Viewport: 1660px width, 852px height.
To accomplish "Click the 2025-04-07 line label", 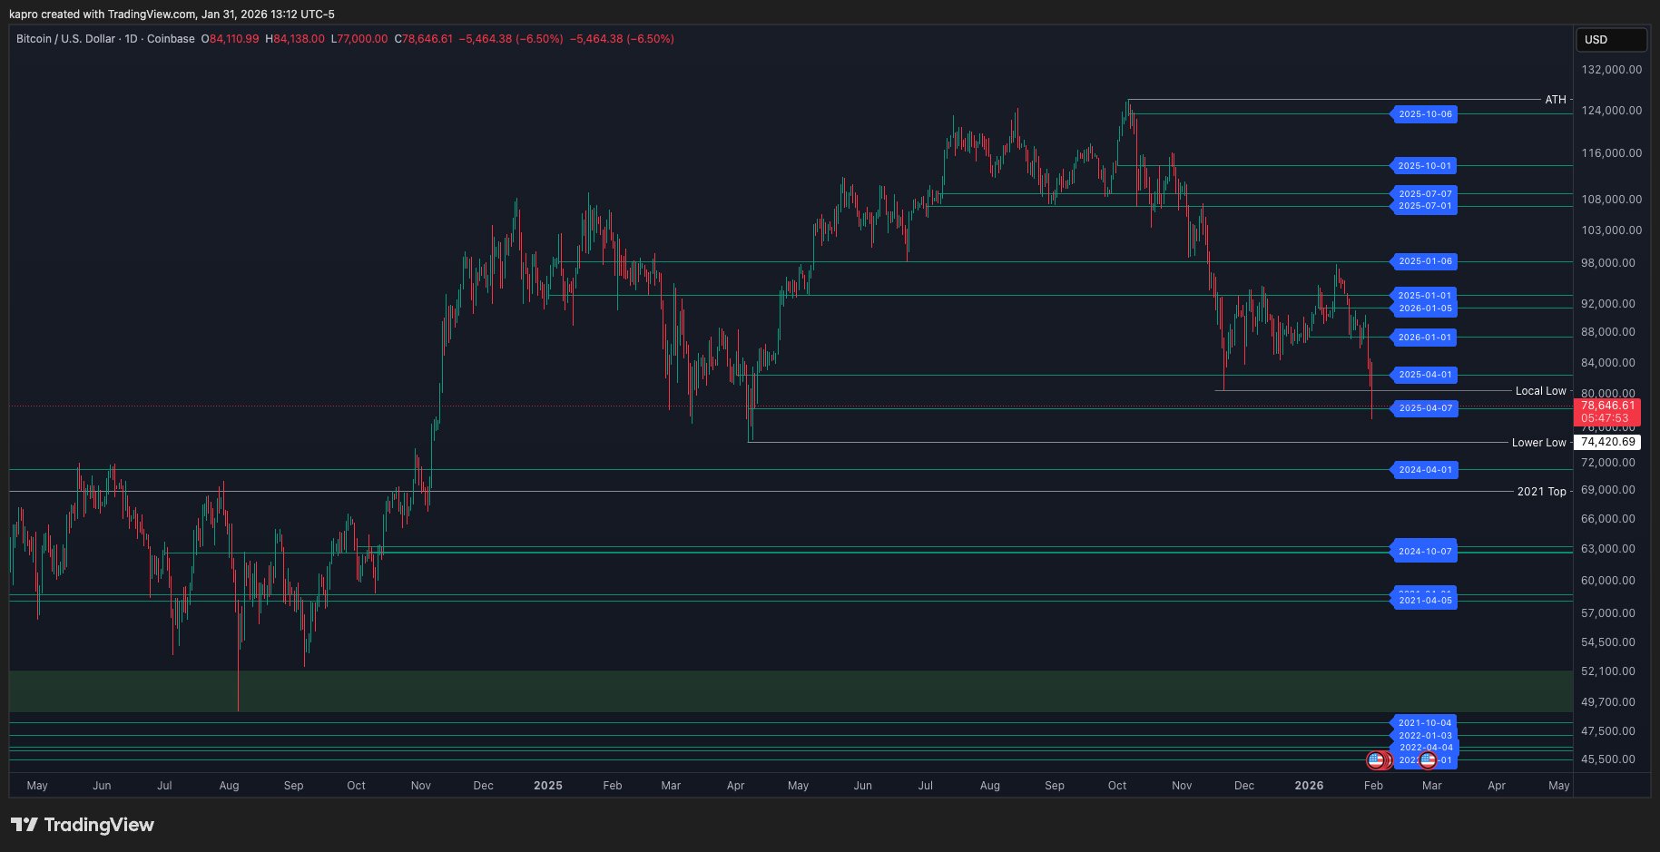I will pyautogui.click(x=1423, y=409).
